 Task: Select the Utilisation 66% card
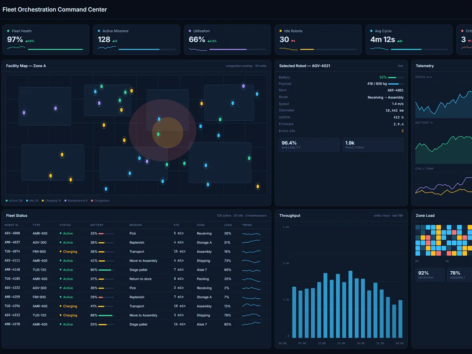(227, 40)
